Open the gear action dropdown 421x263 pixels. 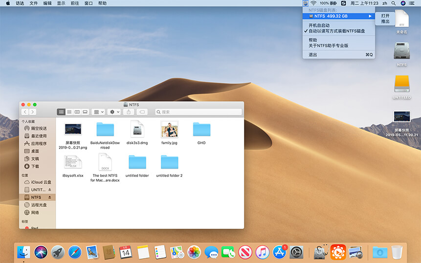114,112
